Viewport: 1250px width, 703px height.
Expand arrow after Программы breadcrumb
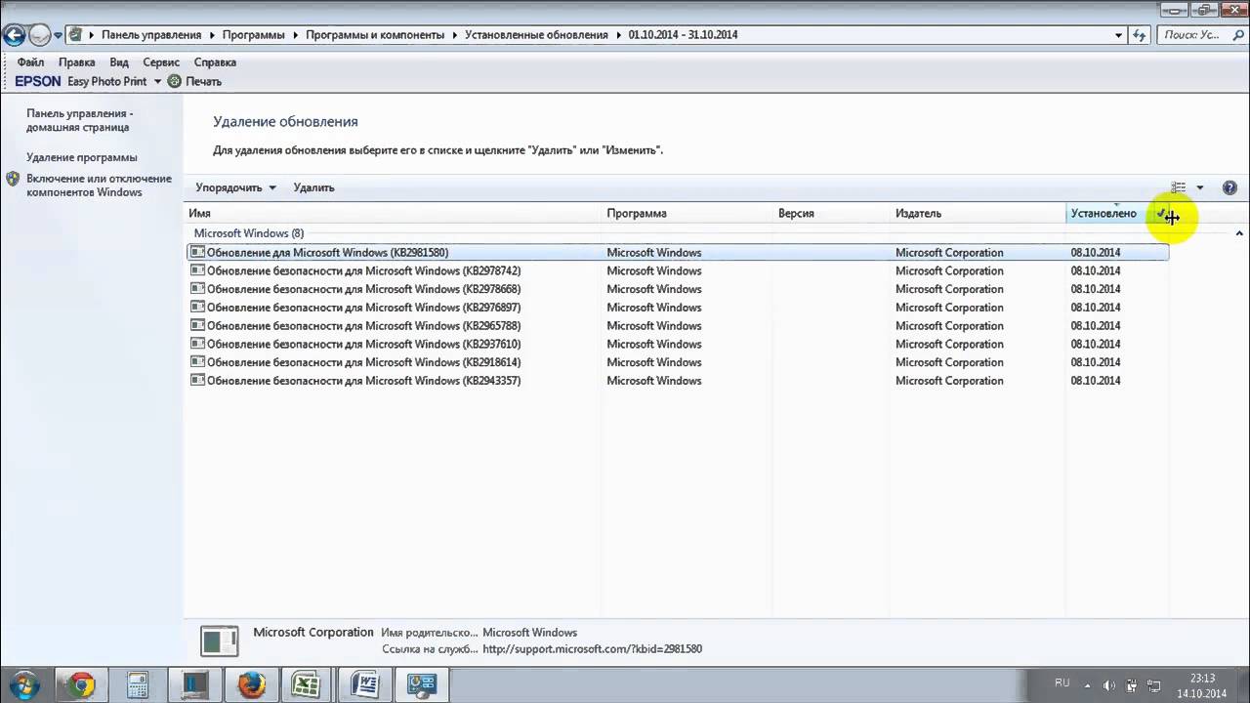pos(296,35)
